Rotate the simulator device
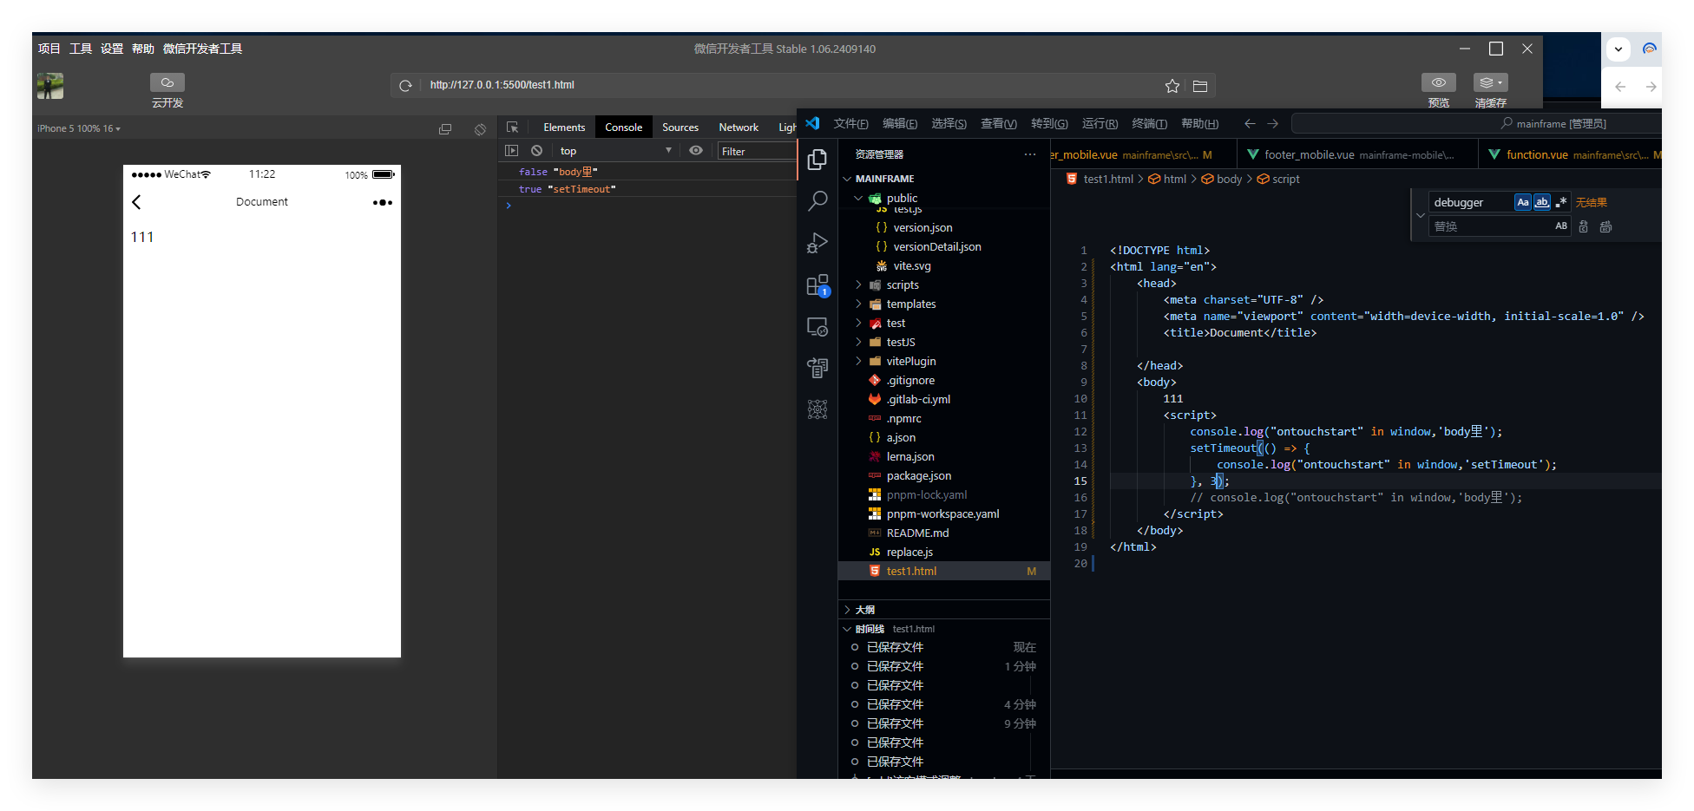Screen dimensions: 1694x811 coord(480,129)
